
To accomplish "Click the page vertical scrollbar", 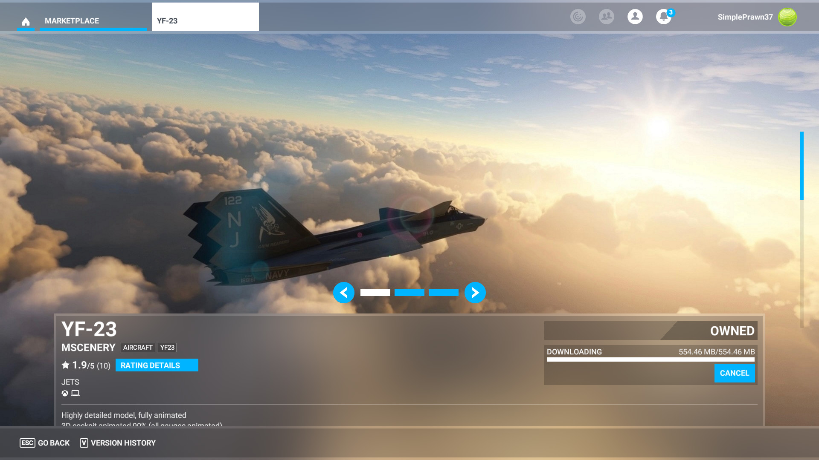I will (802, 229).
